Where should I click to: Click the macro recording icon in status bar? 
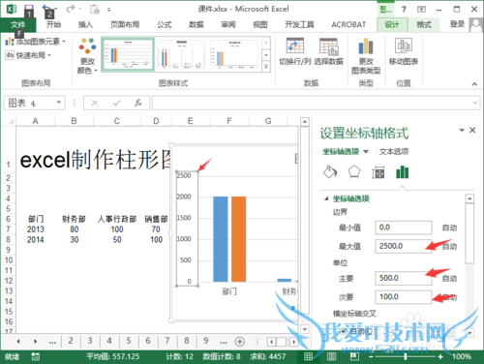click(35, 356)
